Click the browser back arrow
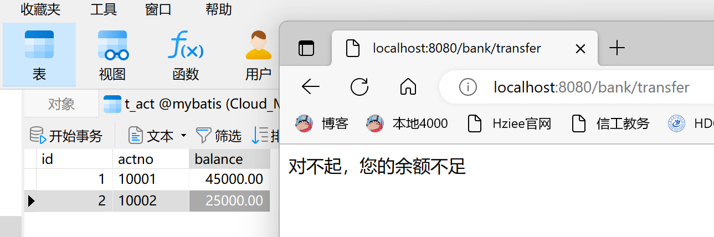This screenshot has height=237, width=714. pos(310,86)
